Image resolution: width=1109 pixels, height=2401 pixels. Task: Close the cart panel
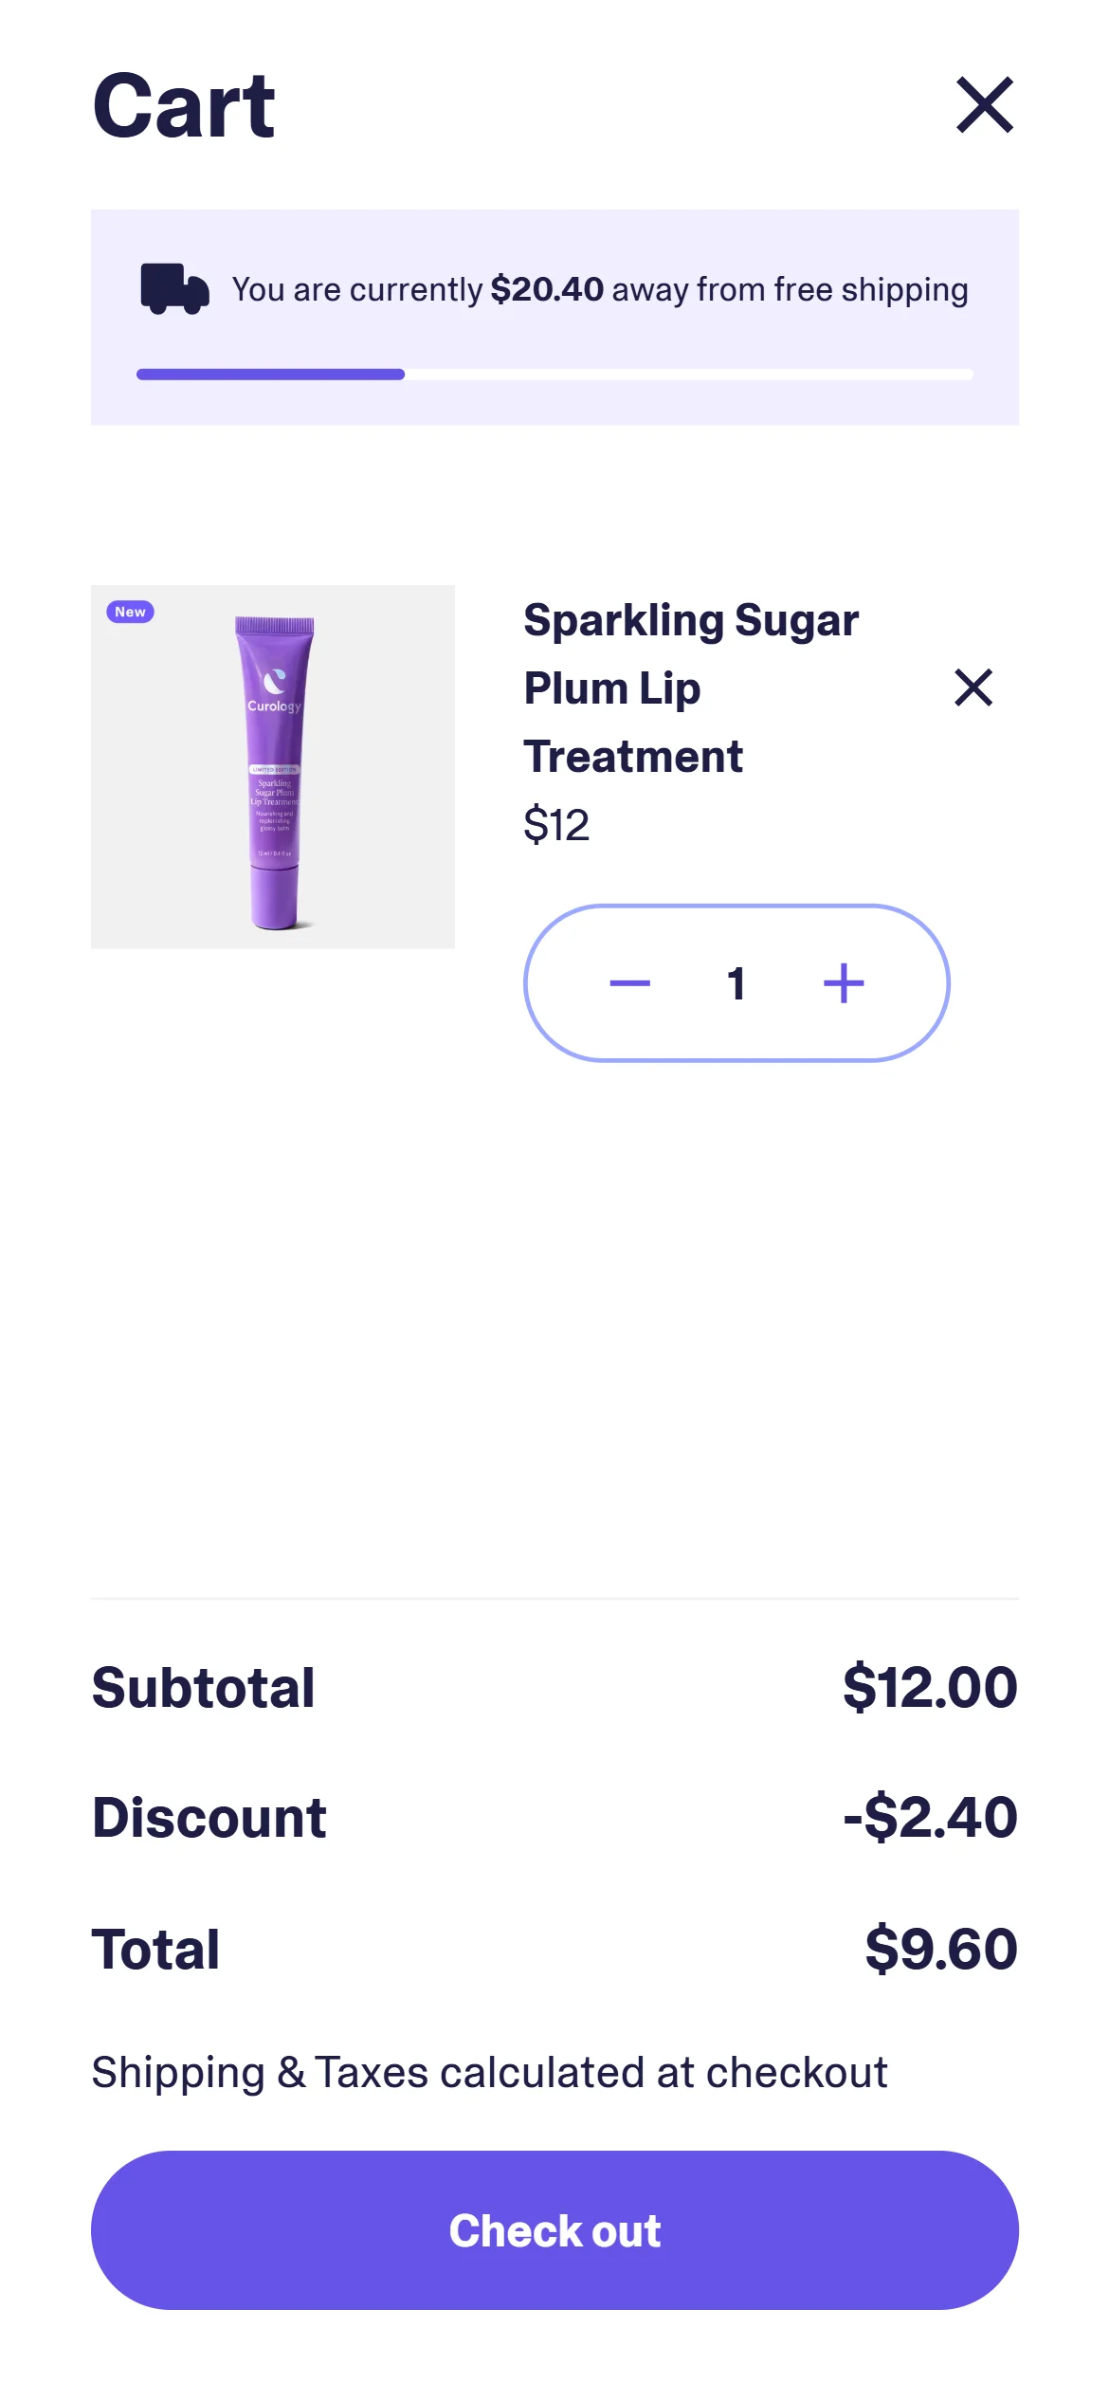985,104
